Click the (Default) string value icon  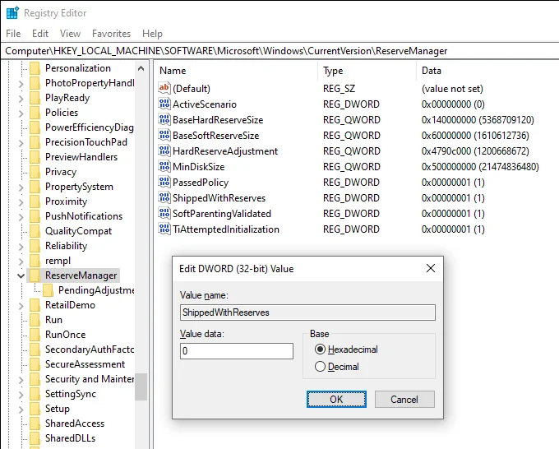pyautogui.click(x=164, y=88)
